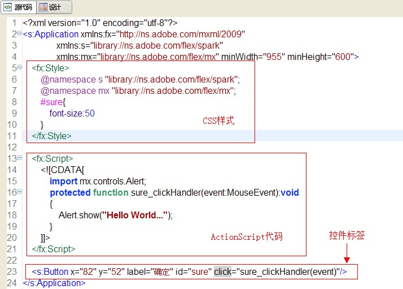Click the <s:Button tag name on line 23
Image resolution: width=403 pixels, height=289 pixels.
50,271
